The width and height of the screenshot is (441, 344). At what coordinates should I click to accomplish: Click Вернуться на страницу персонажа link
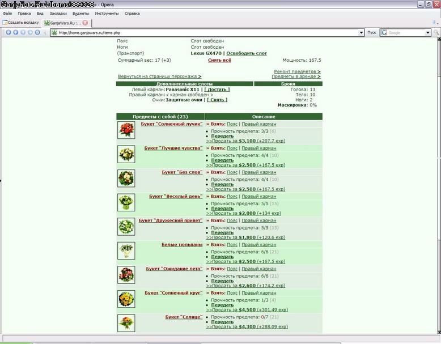[159, 77]
